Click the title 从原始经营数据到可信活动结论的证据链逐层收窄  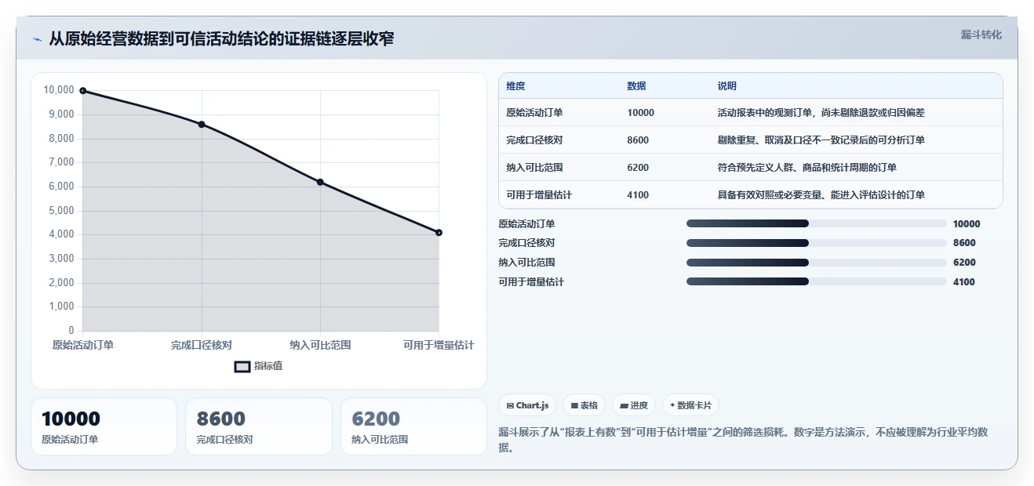[x=221, y=39]
